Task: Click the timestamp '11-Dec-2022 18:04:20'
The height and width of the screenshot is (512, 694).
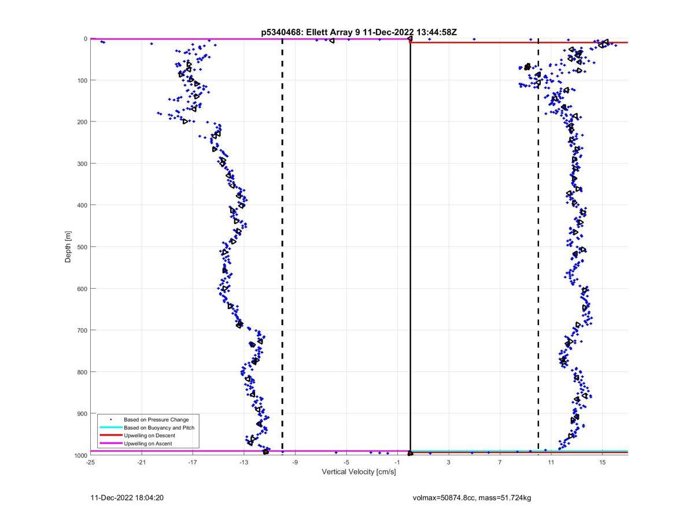Action: [x=127, y=498]
